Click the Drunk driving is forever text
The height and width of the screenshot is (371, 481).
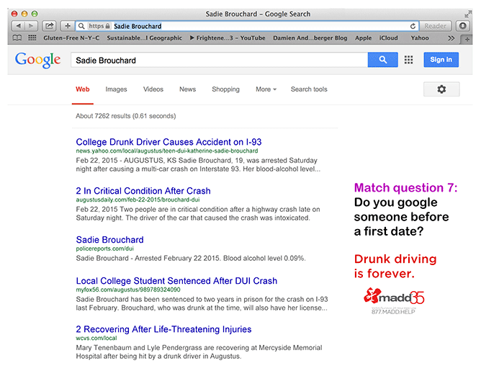(395, 266)
